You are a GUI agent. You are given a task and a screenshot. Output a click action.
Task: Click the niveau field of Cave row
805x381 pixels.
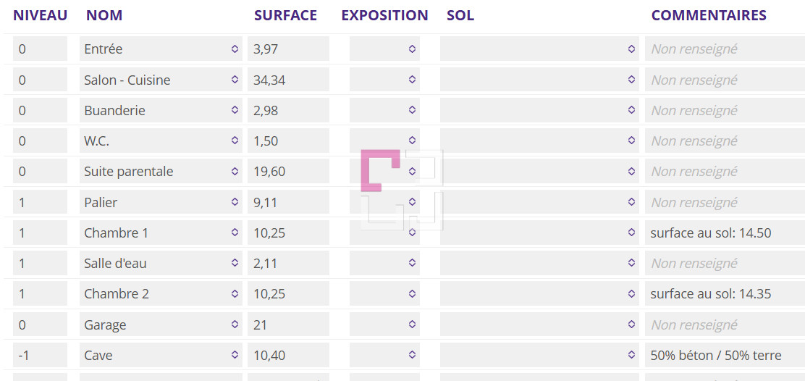coord(40,355)
